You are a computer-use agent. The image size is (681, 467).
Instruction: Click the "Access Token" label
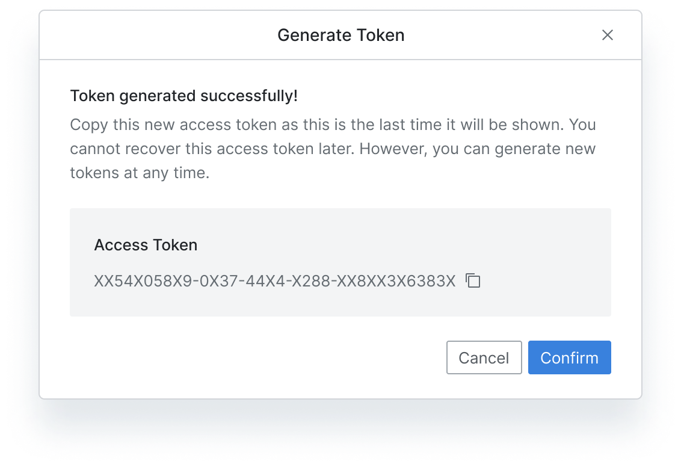coord(146,245)
